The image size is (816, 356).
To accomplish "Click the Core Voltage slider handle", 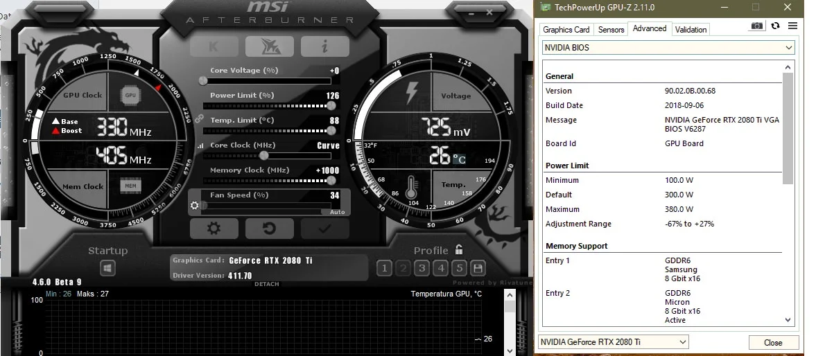I will (203, 80).
